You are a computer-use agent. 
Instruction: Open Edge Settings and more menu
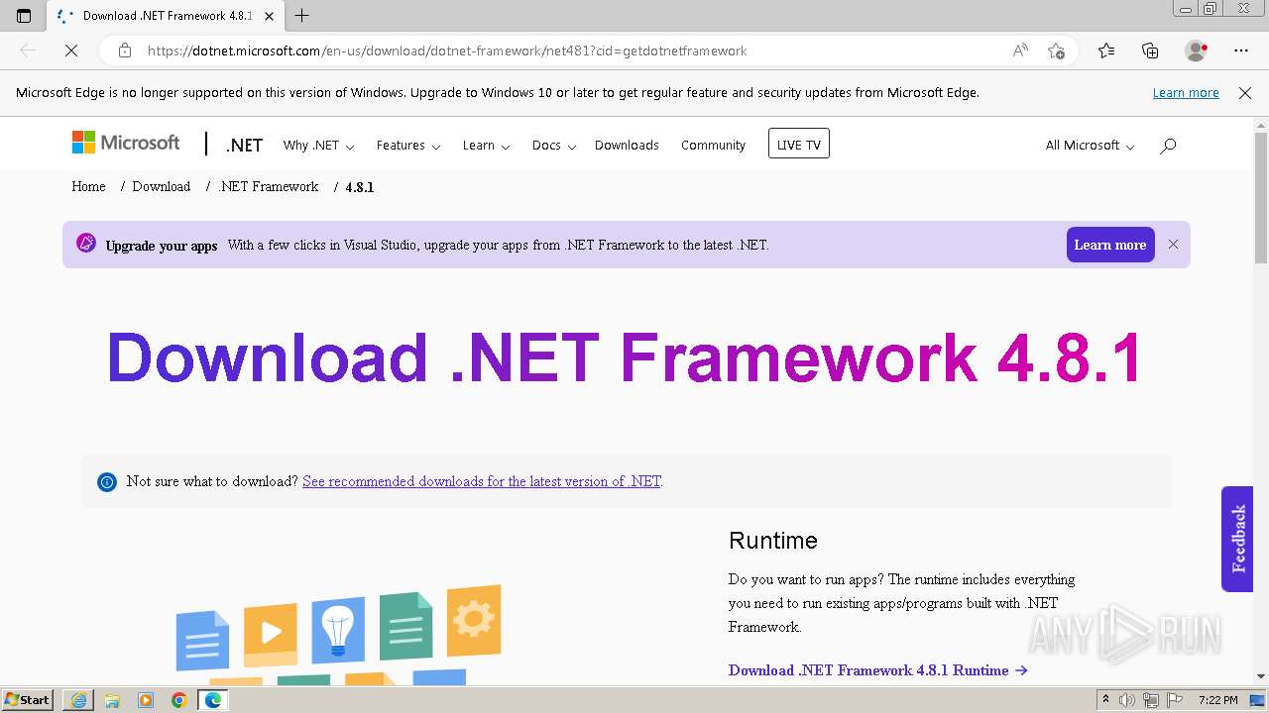[x=1241, y=51]
